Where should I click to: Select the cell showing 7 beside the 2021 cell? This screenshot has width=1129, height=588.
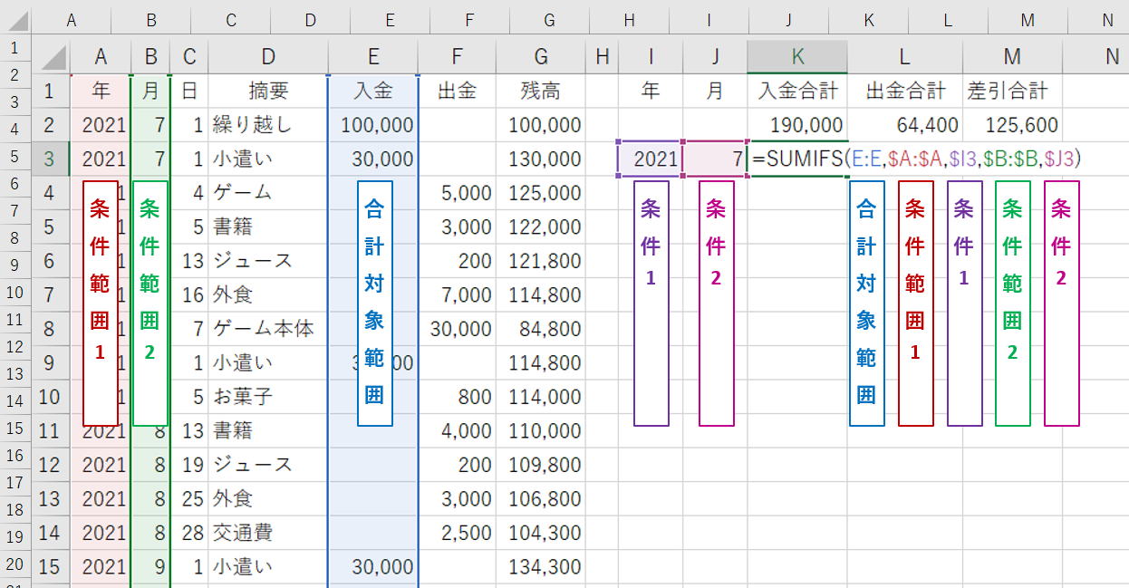pyautogui.click(x=713, y=158)
